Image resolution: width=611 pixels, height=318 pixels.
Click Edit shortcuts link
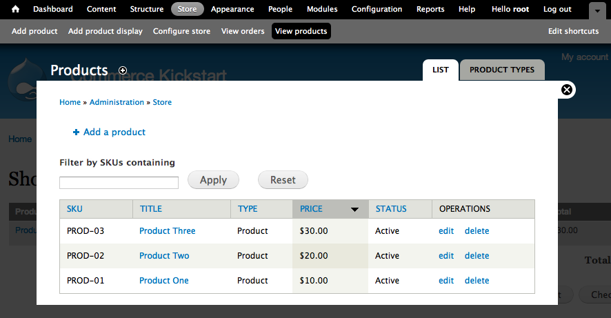[573, 31]
